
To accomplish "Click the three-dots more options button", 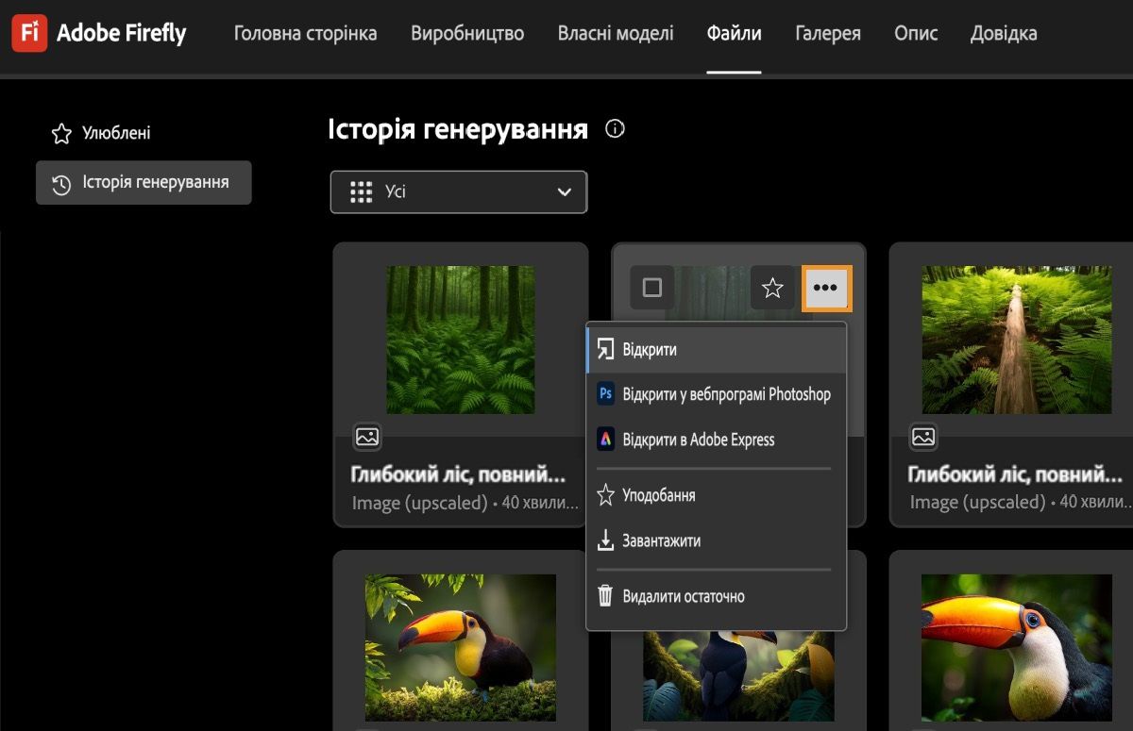I will click(826, 288).
